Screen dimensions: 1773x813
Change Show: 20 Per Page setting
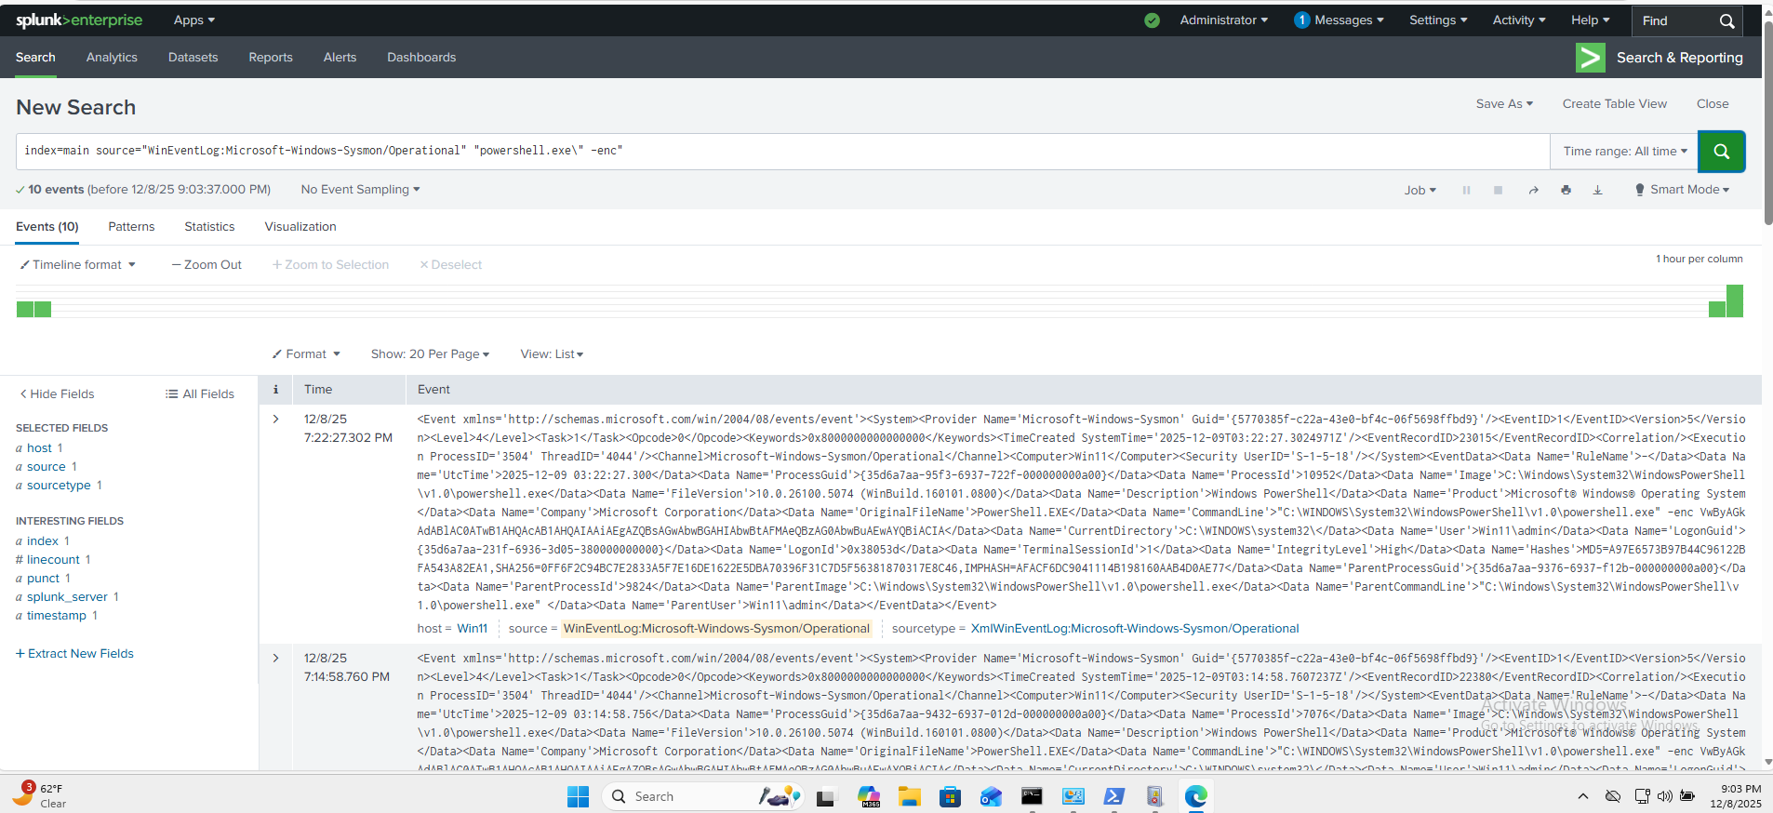point(430,354)
